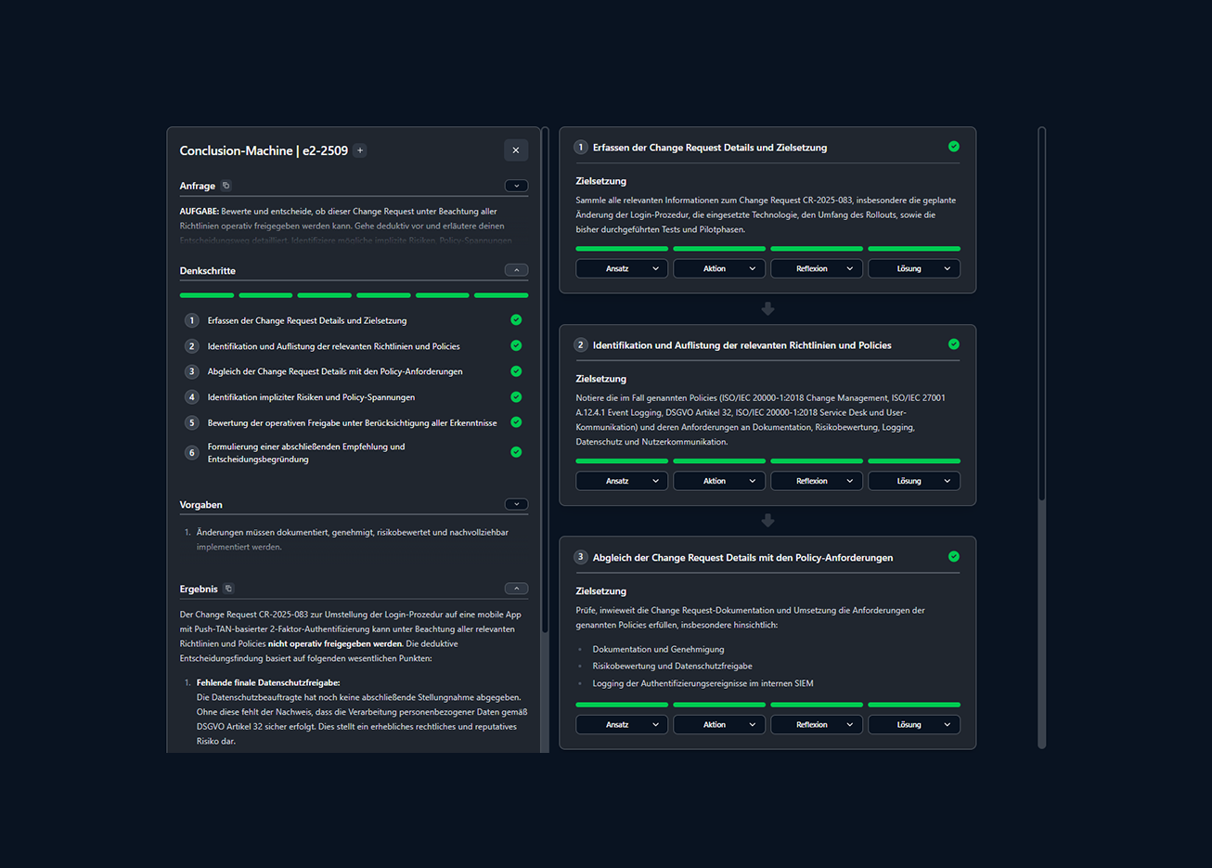Open the Reflexion dropdown in step 2
Screen dimensions: 1212x868
click(x=817, y=481)
